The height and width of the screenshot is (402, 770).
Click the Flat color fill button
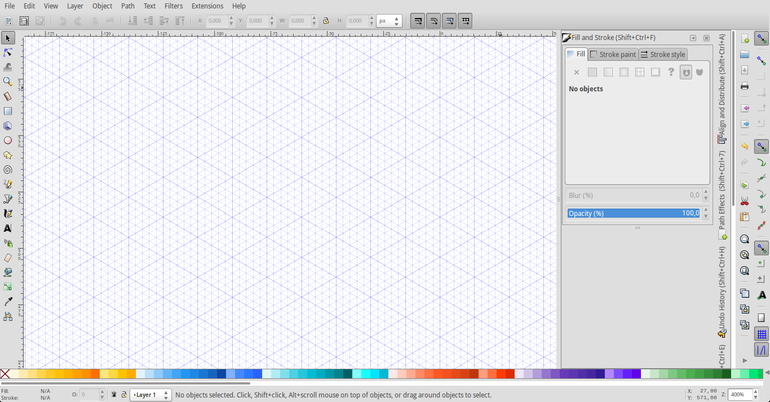[592, 72]
